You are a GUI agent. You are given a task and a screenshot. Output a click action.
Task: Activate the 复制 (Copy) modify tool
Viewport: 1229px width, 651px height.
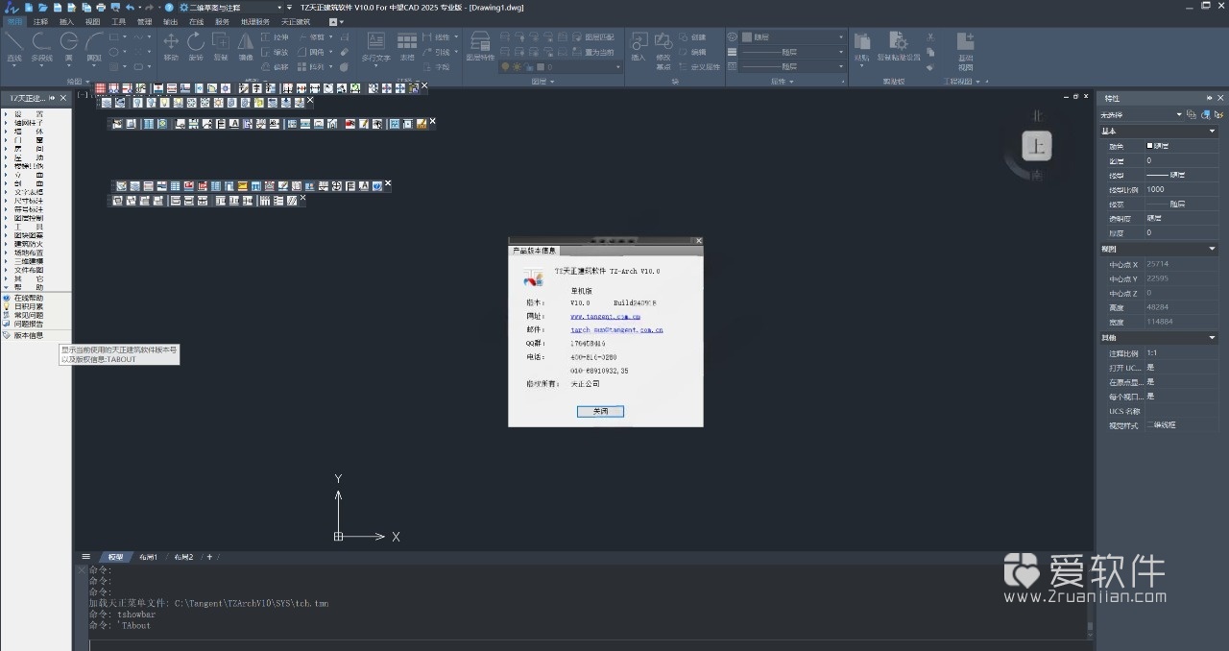(x=221, y=46)
